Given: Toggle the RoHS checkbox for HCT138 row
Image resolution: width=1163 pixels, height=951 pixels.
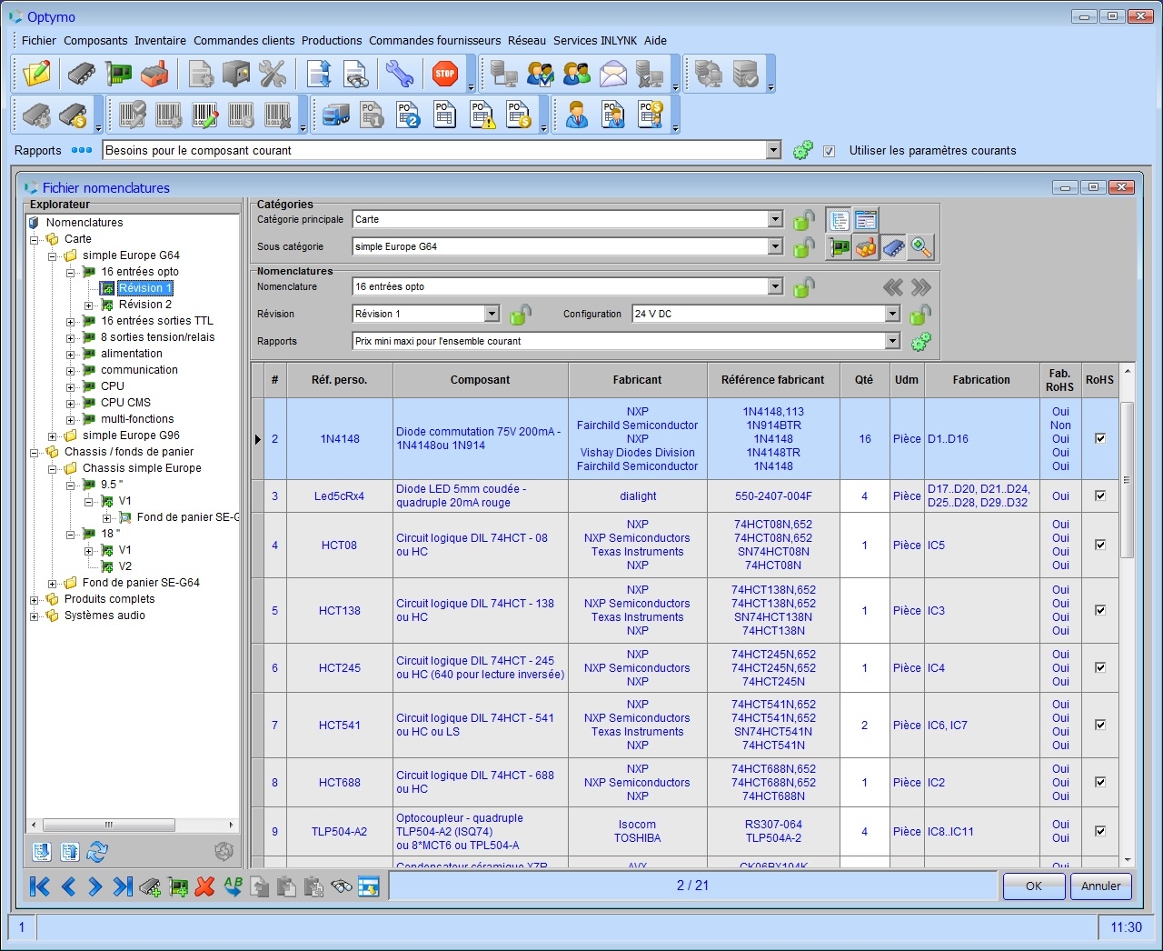Looking at the screenshot, I should coord(1099,611).
